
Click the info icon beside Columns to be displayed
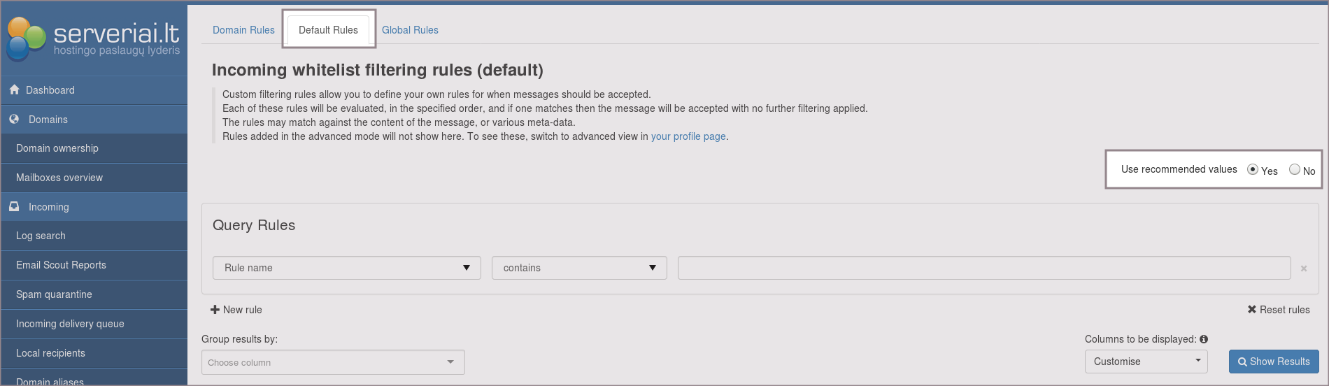tap(1204, 339)
